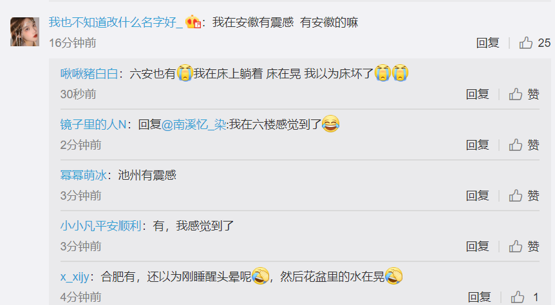
Task: Reply to 镜子里的人N's comment
Action: pos(478,144)
